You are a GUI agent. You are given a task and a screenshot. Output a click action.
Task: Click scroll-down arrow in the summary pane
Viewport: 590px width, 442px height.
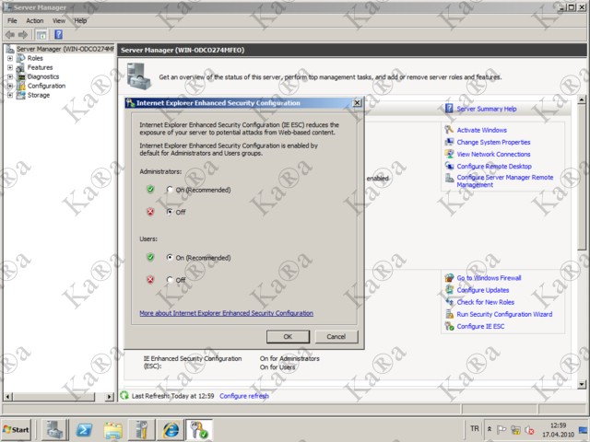coord(582,384)
